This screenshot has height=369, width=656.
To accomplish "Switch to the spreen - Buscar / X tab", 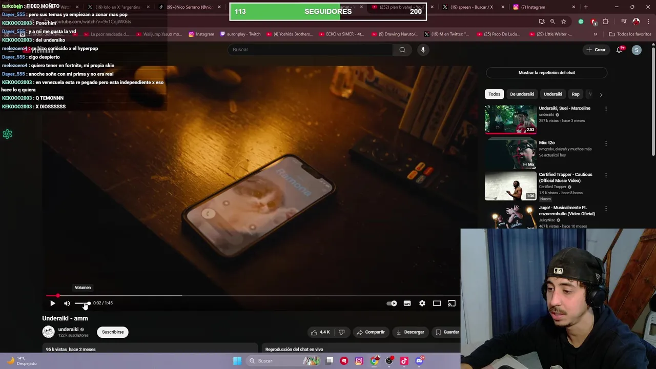I will pyautogui.click(x=473, y=7).
